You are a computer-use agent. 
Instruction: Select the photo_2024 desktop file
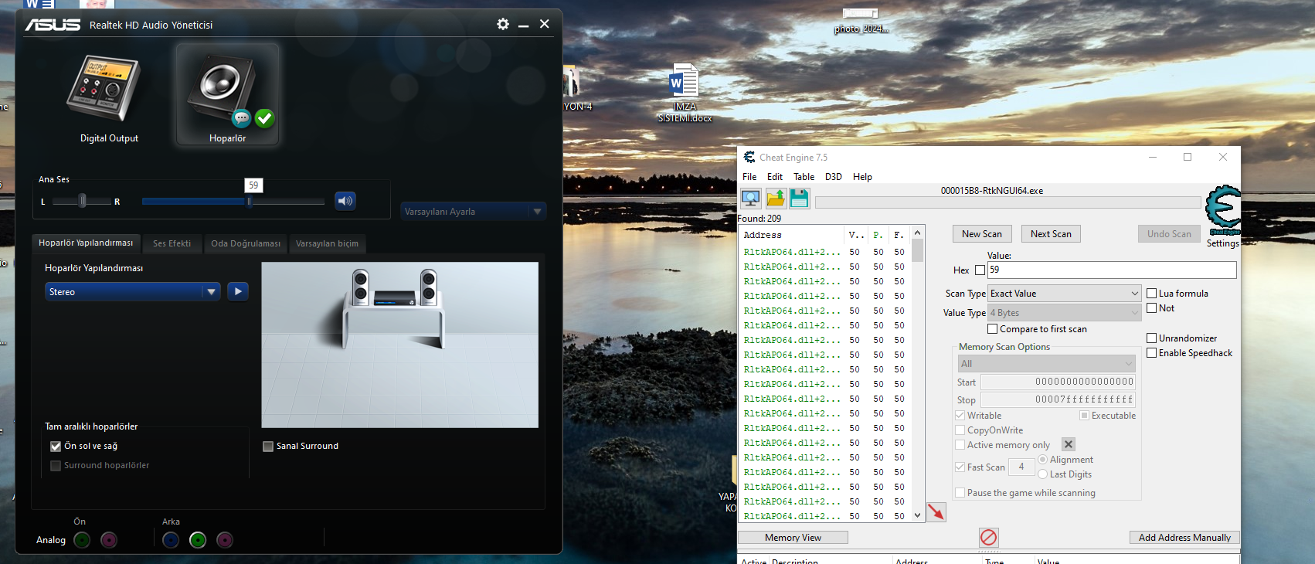tap(861, 21)
